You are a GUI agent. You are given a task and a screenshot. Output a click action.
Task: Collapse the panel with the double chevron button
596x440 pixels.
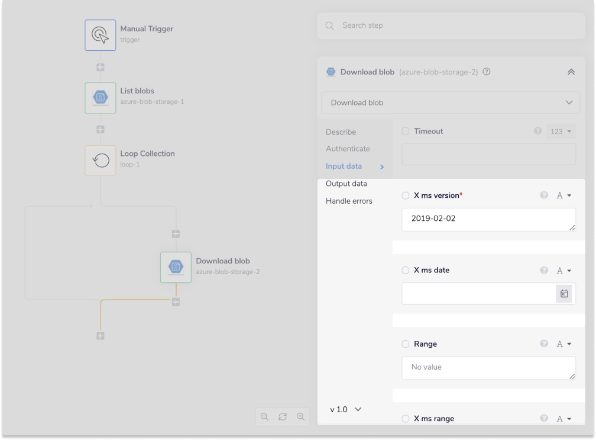571,71
